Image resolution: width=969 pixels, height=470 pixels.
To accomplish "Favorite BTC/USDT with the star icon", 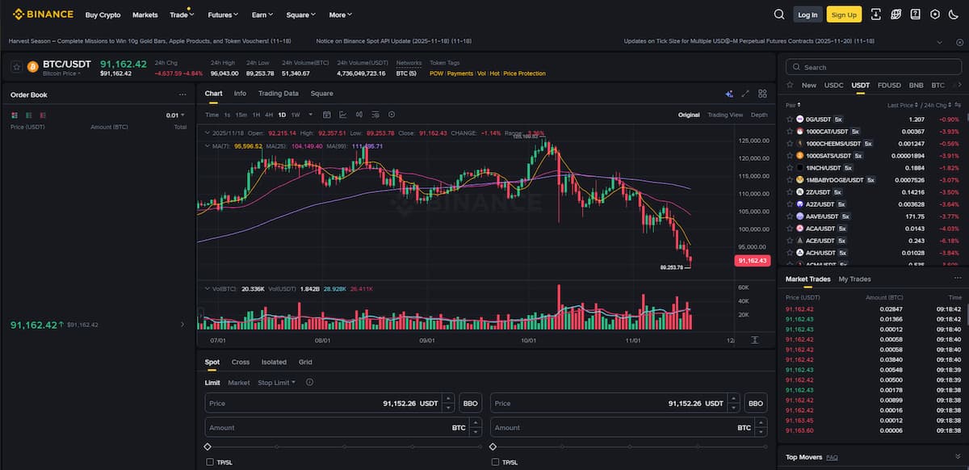I will click(x=16, y=67).
